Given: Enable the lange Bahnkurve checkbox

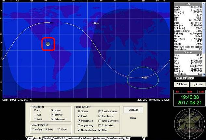Looking at the screenshot, I should (100, 120).
